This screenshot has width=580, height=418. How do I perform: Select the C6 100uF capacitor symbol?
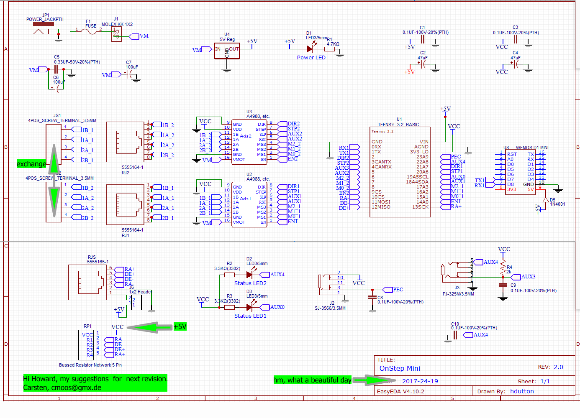tap(56, 88)
